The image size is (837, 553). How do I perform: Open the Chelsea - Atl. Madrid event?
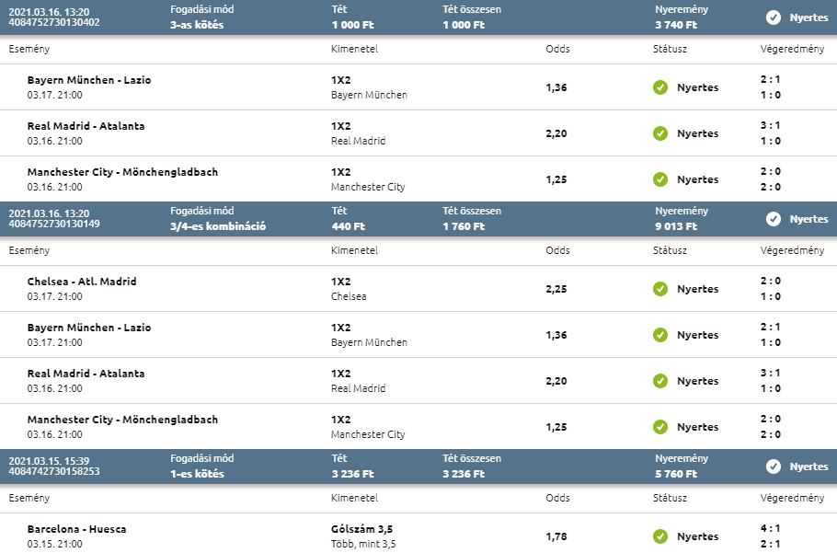82,282
